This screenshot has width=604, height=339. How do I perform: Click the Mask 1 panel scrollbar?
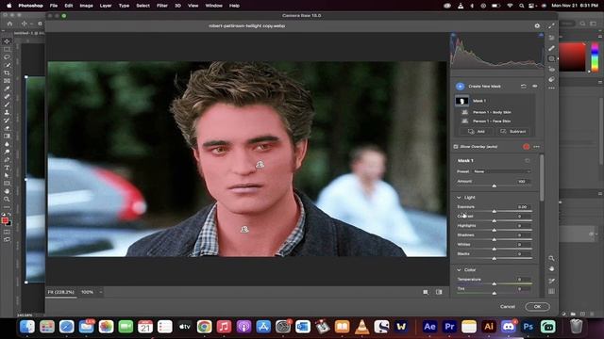tap(542, 178)
